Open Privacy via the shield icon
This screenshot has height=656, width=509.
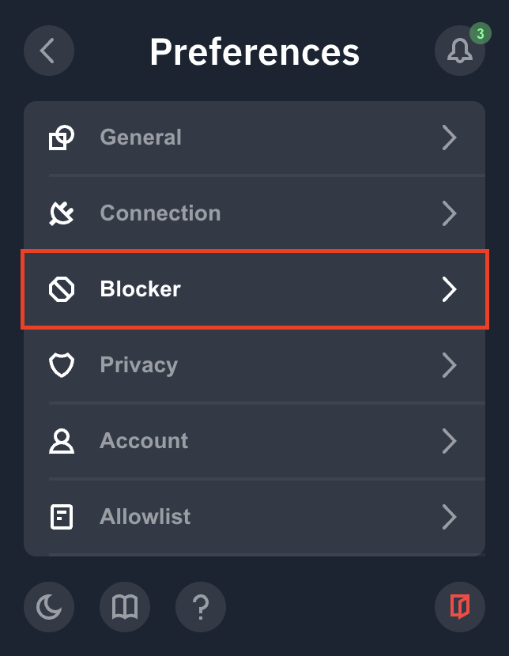point(62,365)
